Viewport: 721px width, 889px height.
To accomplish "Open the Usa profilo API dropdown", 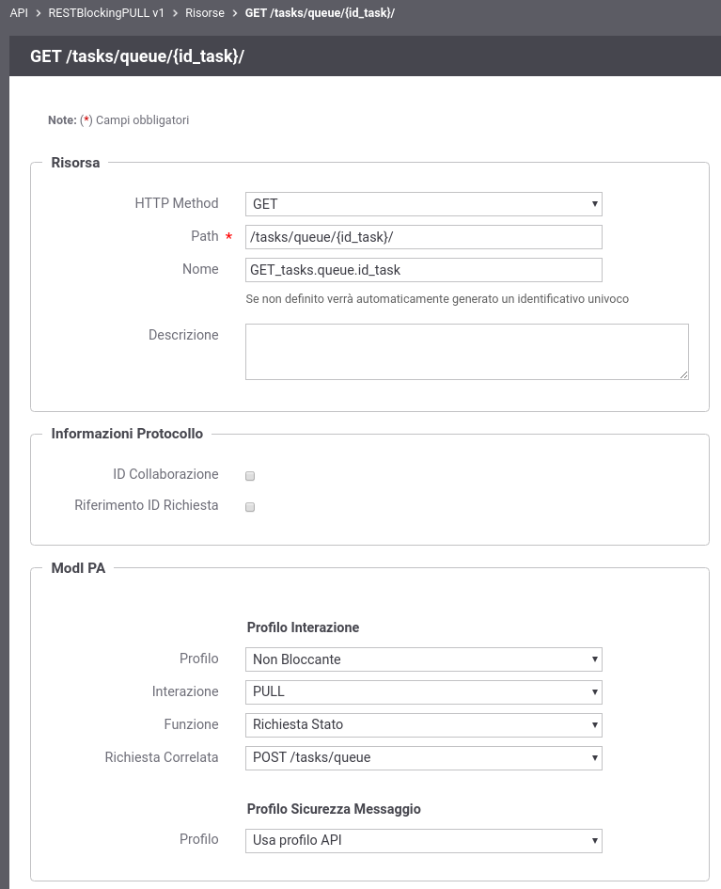I will (424, 840).
